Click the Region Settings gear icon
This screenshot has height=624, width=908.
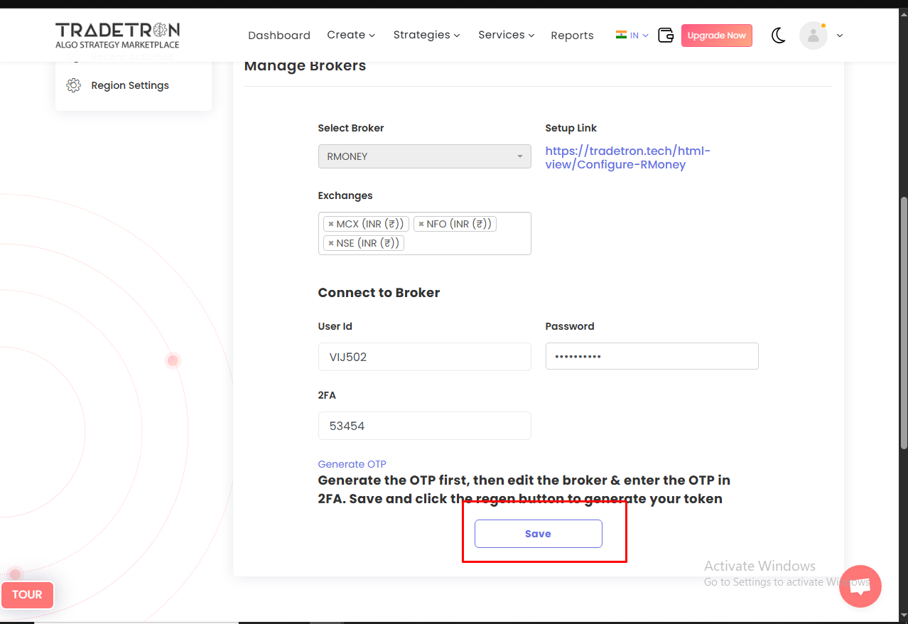pos(73,85)
